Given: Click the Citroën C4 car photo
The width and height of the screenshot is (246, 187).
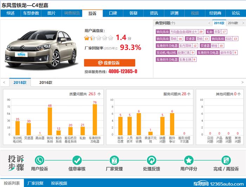Looking at the screenshot, I should pos(41,49).
